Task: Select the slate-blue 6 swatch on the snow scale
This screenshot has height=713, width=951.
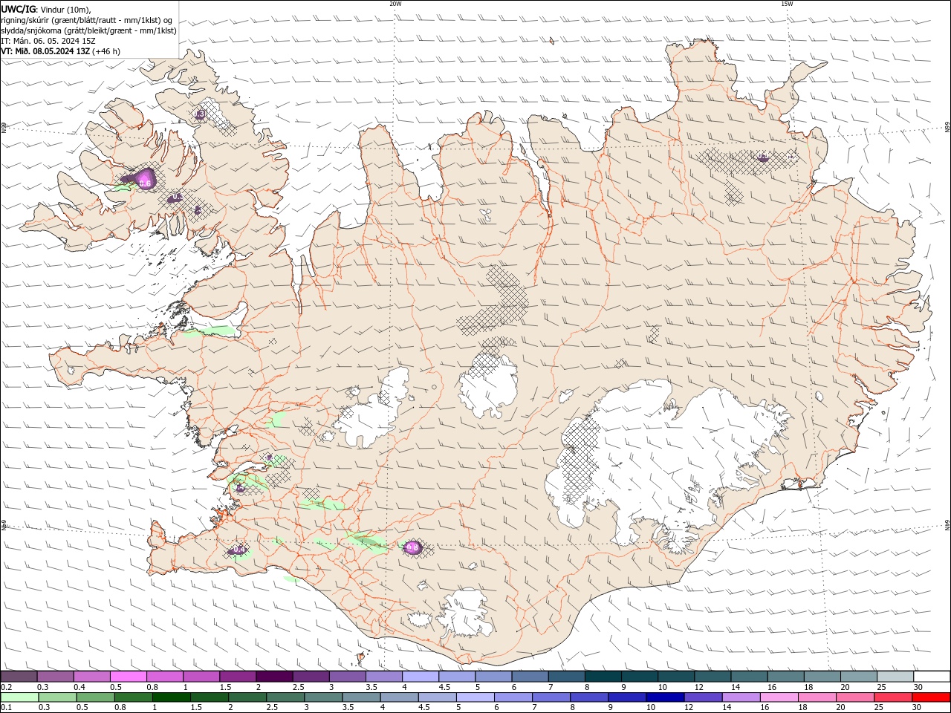Action: pos(530,677)
